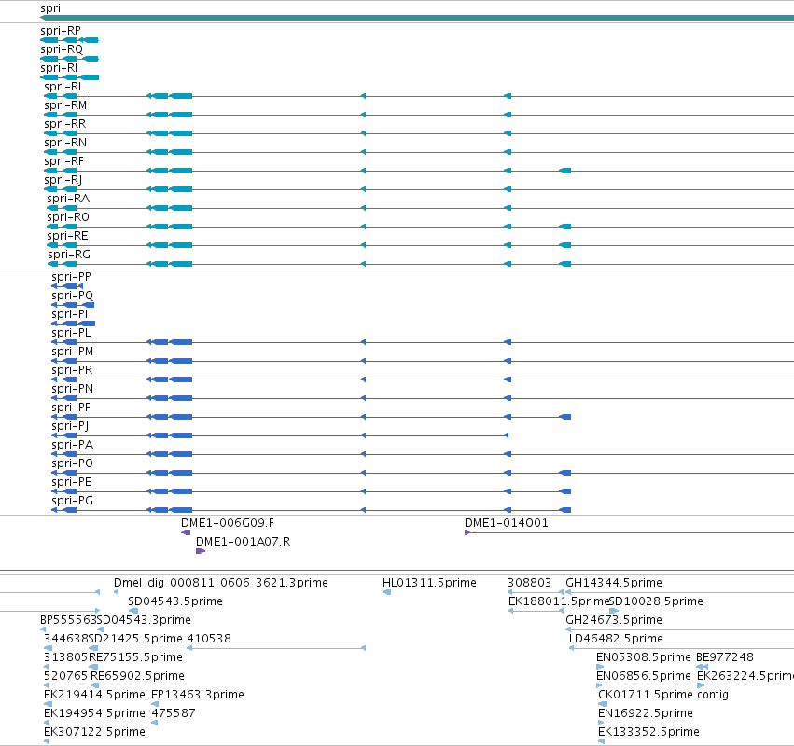Click the 308803 EST label
Image resolution: width=794 pixels, height=746 pixels.
(x=529, y=583)
